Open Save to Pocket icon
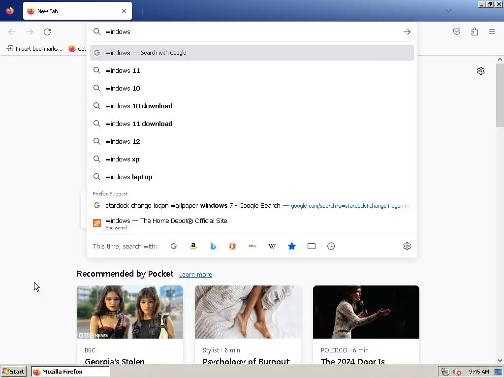This screenshot has height=378, width=504. pyautogui.click(x=457, y=31)
